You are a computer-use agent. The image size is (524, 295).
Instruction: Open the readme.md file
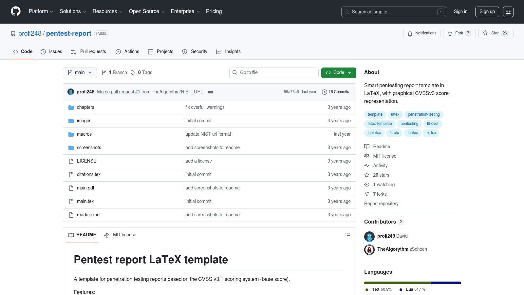point(88,215)
